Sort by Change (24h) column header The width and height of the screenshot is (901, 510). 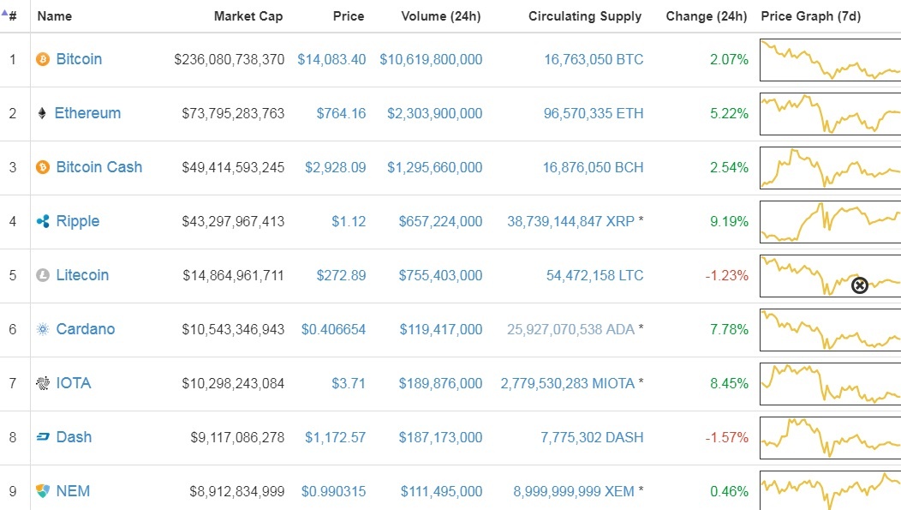click(706, 16)
